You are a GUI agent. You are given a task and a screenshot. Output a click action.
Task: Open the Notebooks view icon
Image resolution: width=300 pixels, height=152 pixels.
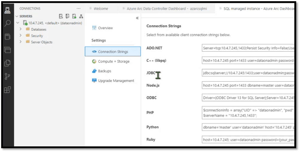pyautogui.click(x=7, y=36)
